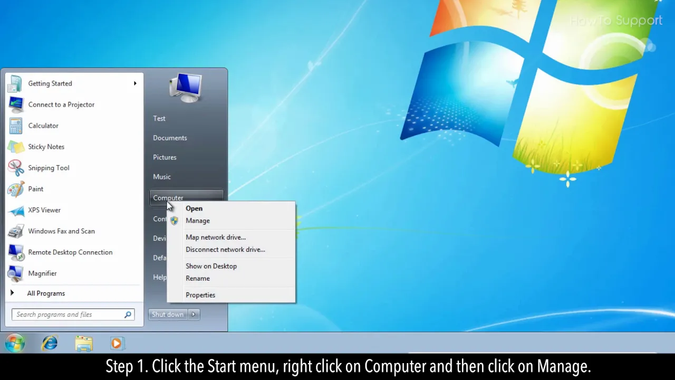Choose Rename in the context menu
Viewport: 675px width, 380px height.
[x=198, y=278]
